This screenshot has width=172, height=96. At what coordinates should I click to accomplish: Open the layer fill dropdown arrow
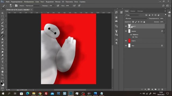[165, 22]
